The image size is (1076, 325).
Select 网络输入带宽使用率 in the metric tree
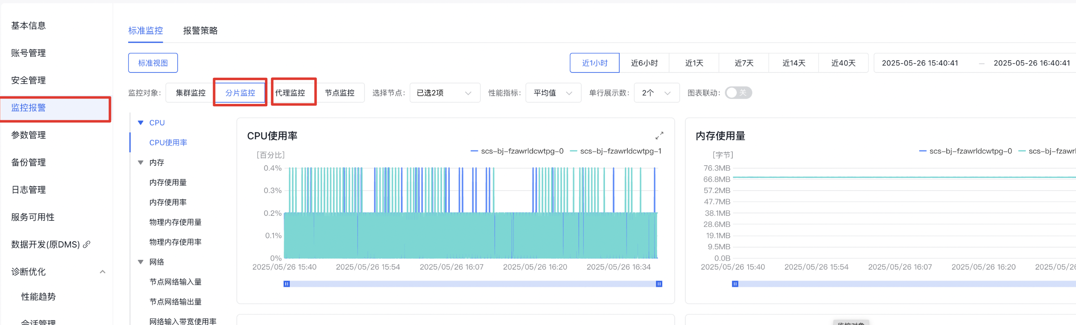click(183, 321)
